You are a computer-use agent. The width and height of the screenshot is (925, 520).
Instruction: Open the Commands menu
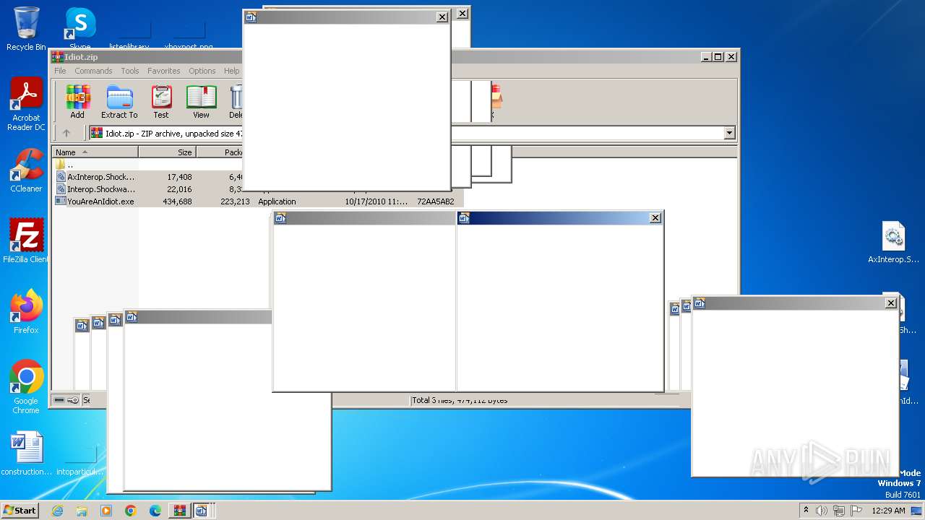[x=93, y=71]
